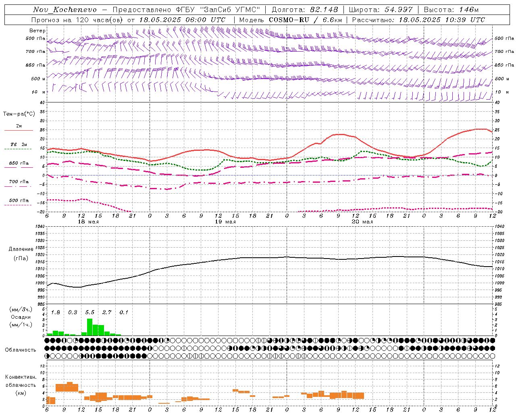Click the Широта: 54.997 value
This screenshot has width=516, height=413.
[381, 10]
